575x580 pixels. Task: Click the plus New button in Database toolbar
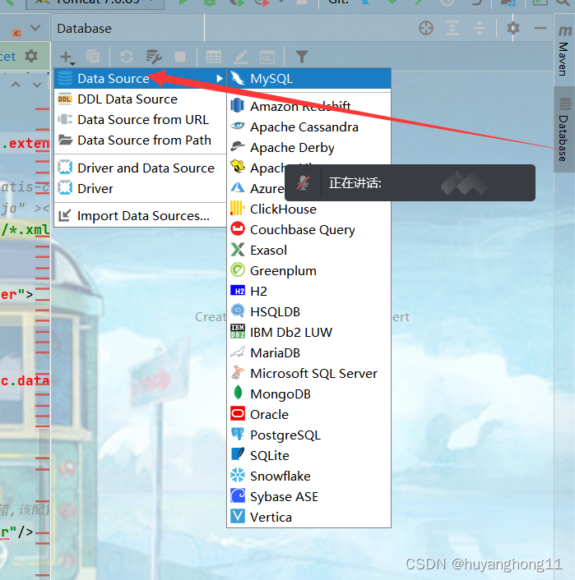tap(67, 58)
